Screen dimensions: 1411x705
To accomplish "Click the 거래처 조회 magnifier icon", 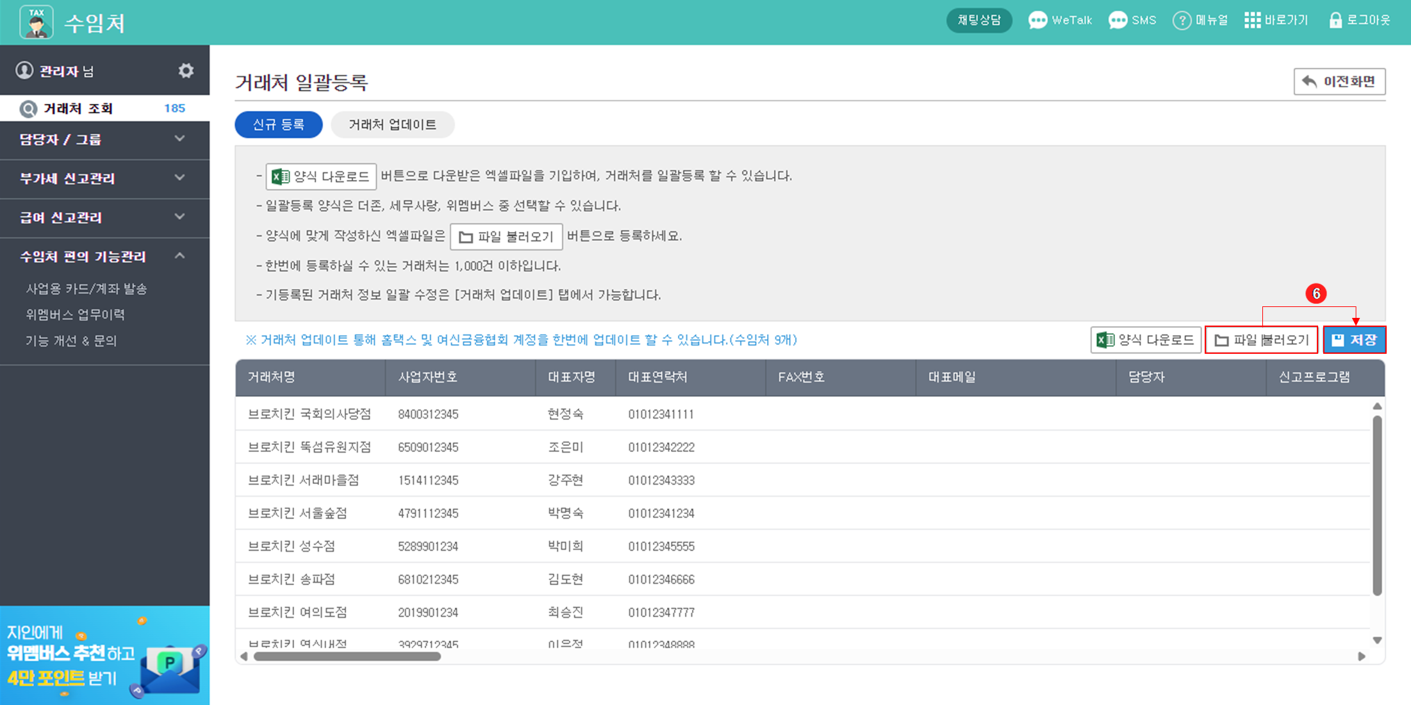I will tap(28, 109).
